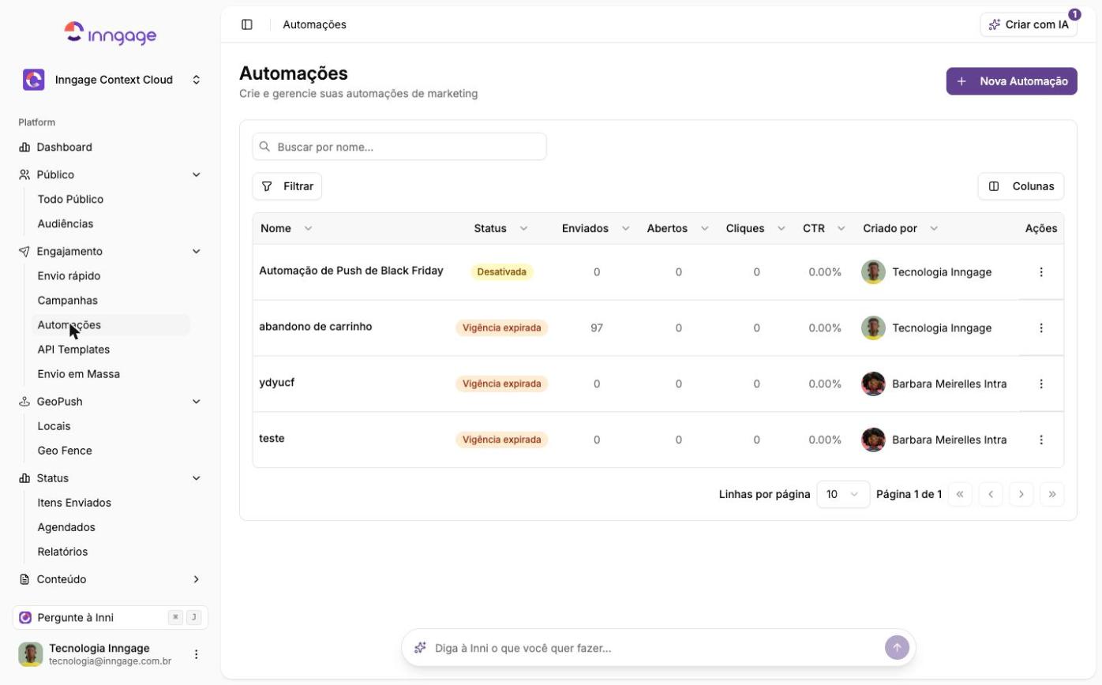The image size is (1102, 685).
Task: Collapse the GeoPush section
Action: 111,401
